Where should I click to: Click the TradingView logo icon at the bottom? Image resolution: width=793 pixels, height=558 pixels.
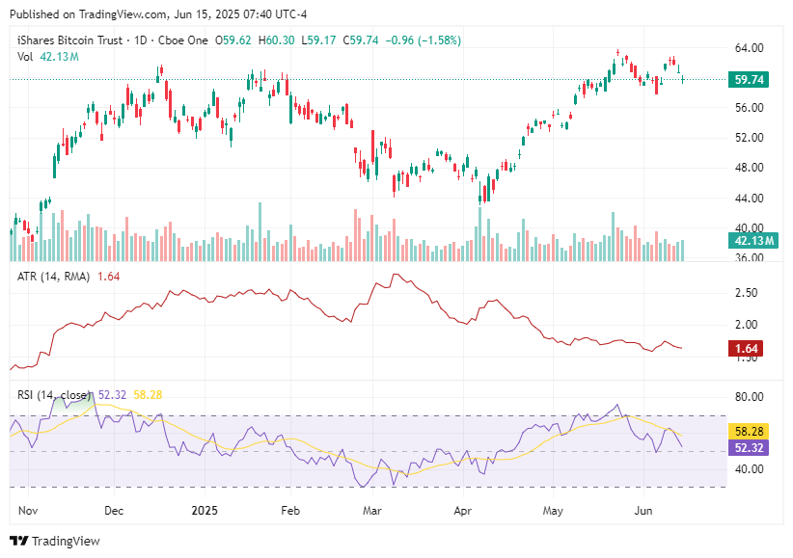tap(18, 541)
